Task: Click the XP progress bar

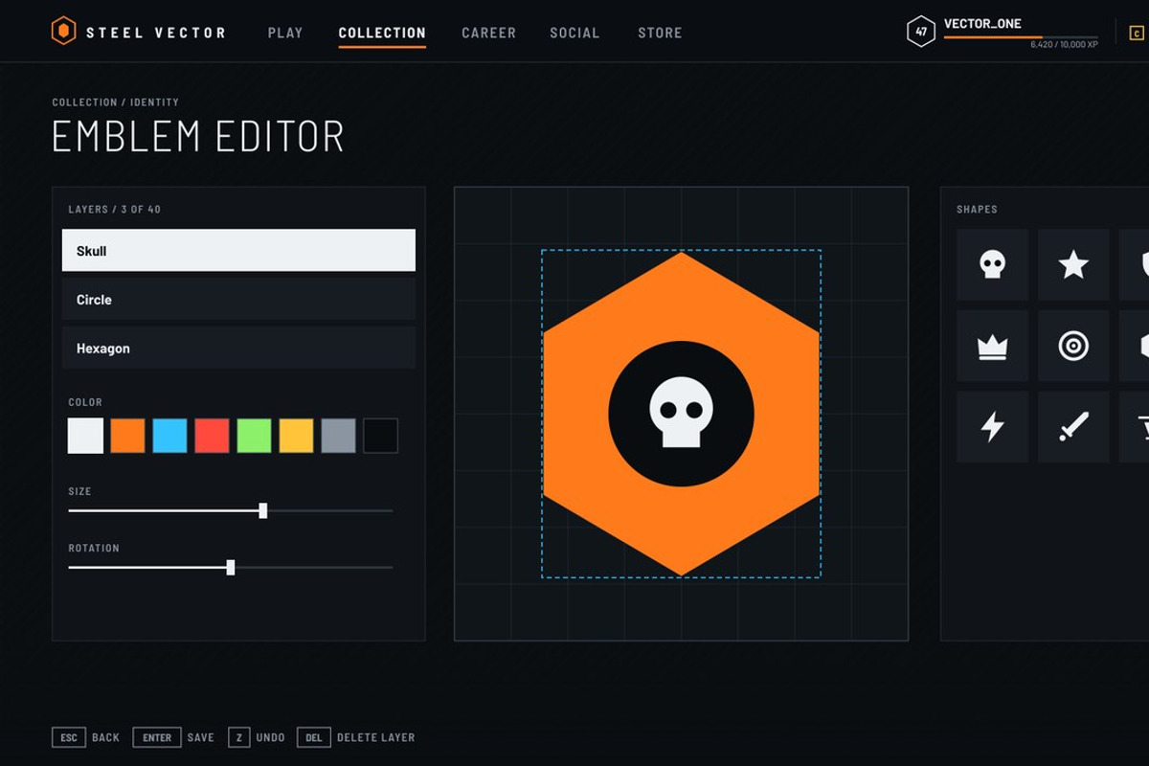Action: [x=1021, y=37]
